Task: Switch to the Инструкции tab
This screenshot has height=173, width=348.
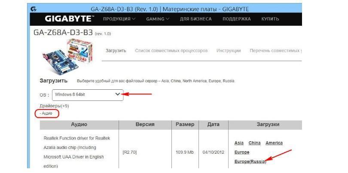Action: click(229, 51)
